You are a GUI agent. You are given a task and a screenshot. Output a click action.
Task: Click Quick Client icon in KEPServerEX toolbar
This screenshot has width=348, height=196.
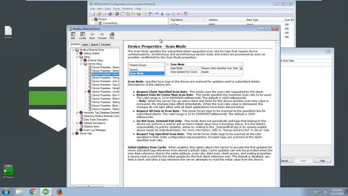[x=186, y=14]
